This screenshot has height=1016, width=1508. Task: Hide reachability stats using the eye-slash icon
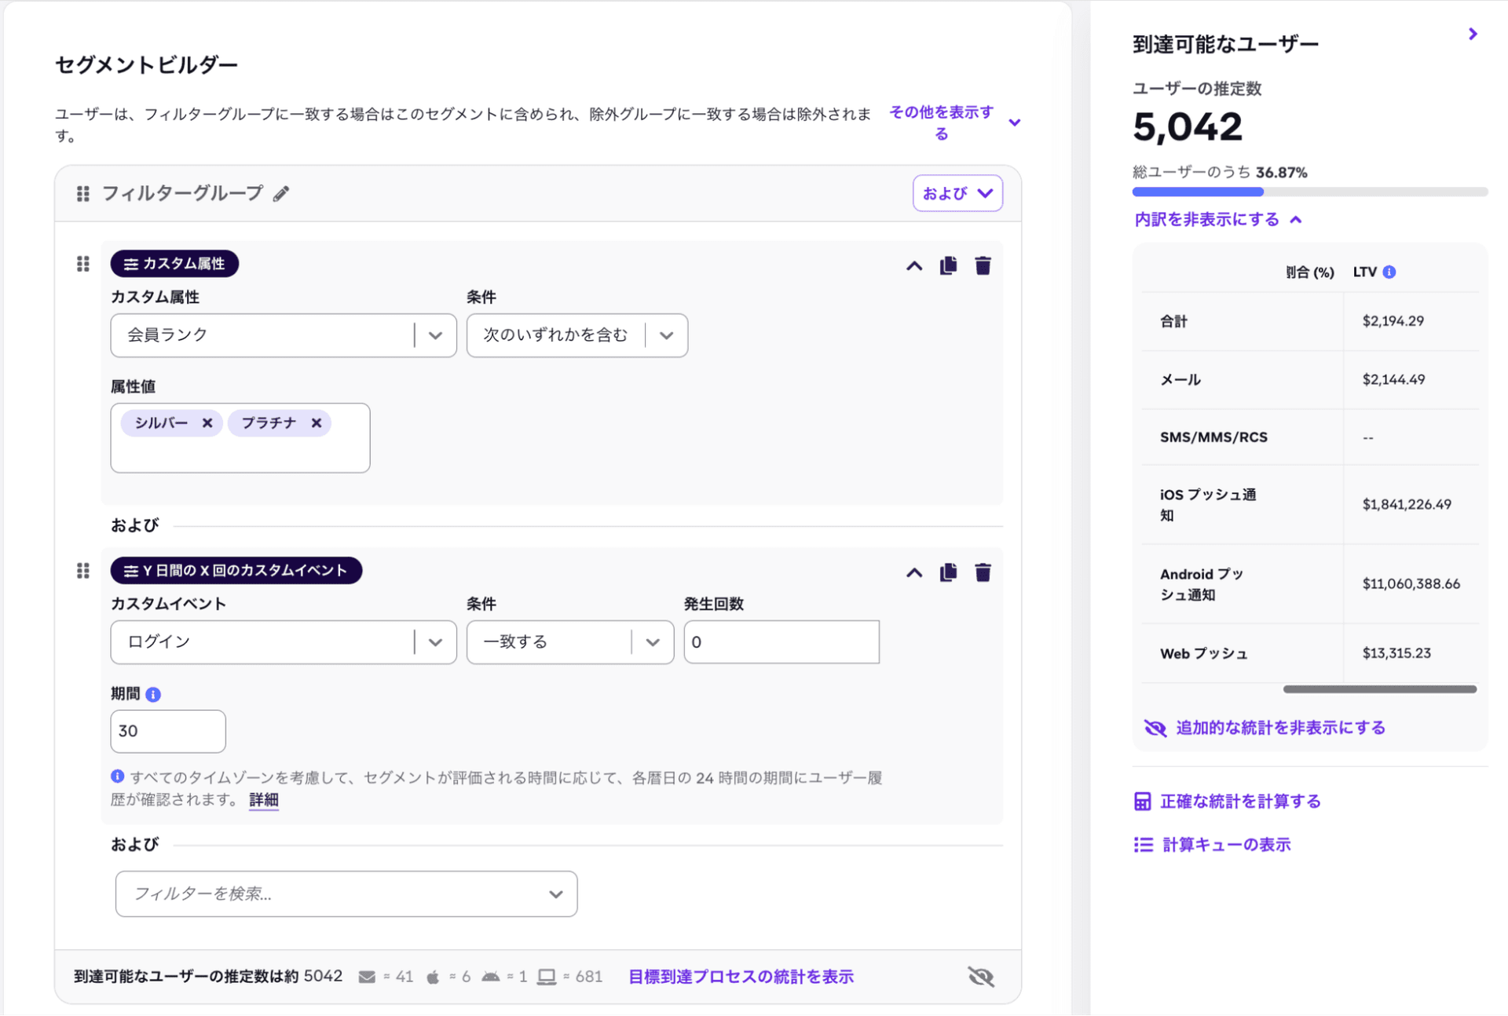pos(980,975)
